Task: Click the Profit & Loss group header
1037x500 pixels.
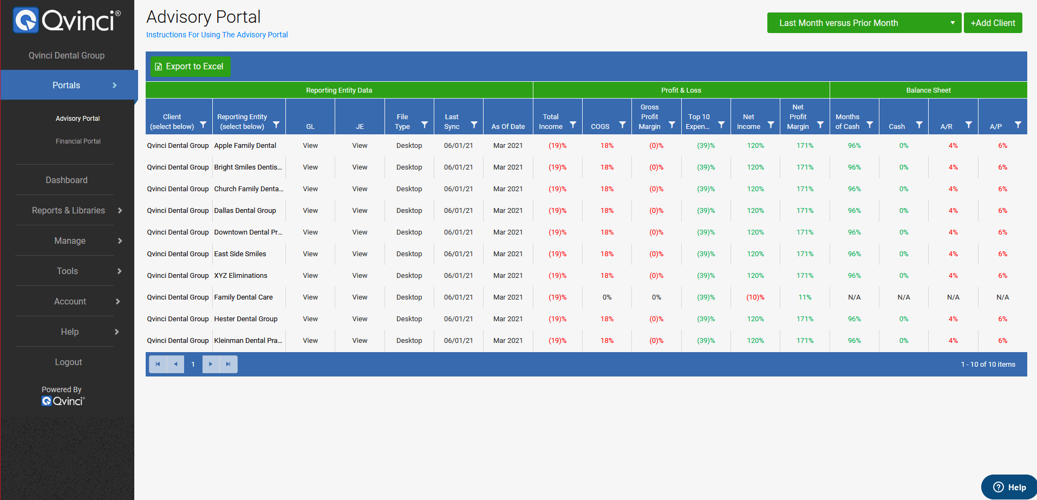Action: pos(681,90)
